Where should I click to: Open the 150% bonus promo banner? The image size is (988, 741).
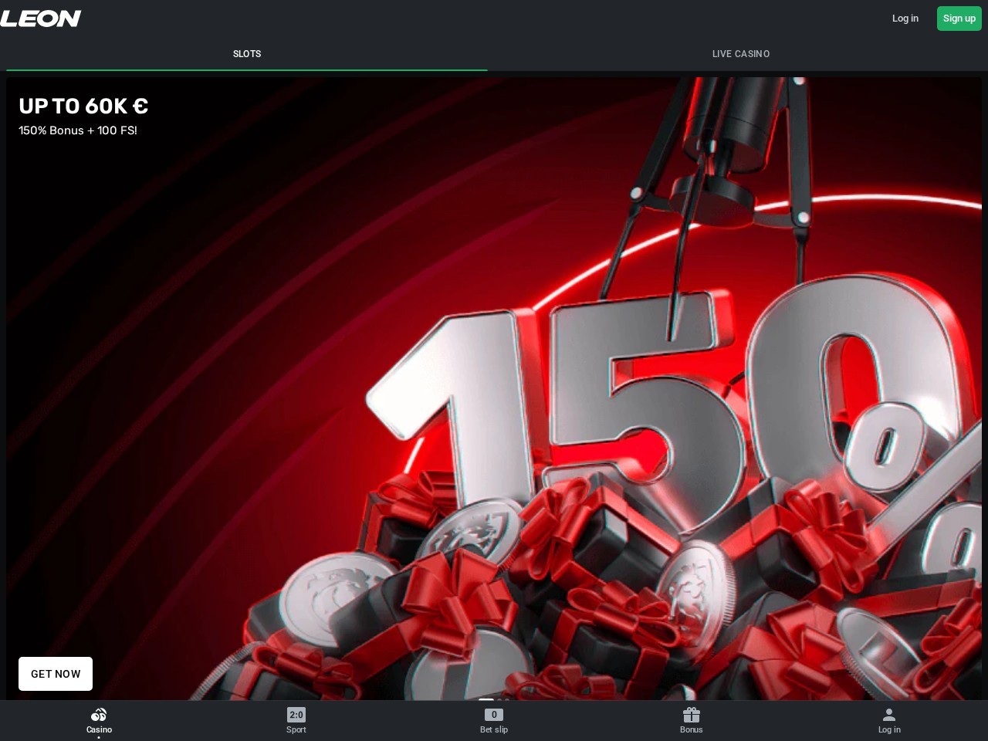[x=494, y=388]
